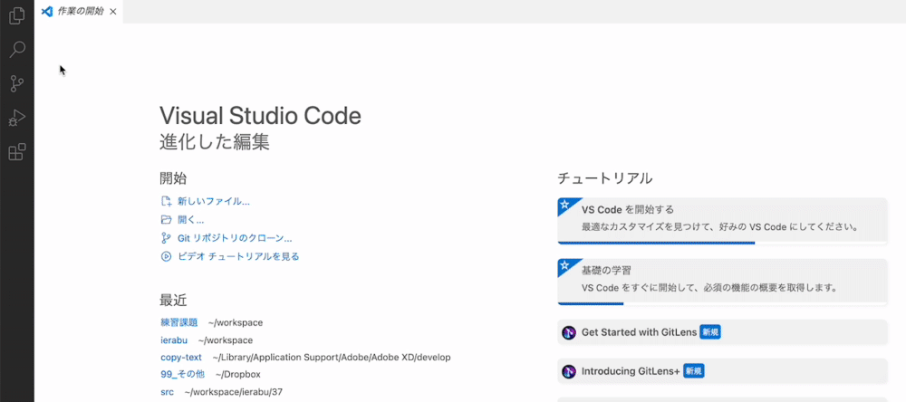Click star badge on VS Code を開始する card

tap(564, 205)
